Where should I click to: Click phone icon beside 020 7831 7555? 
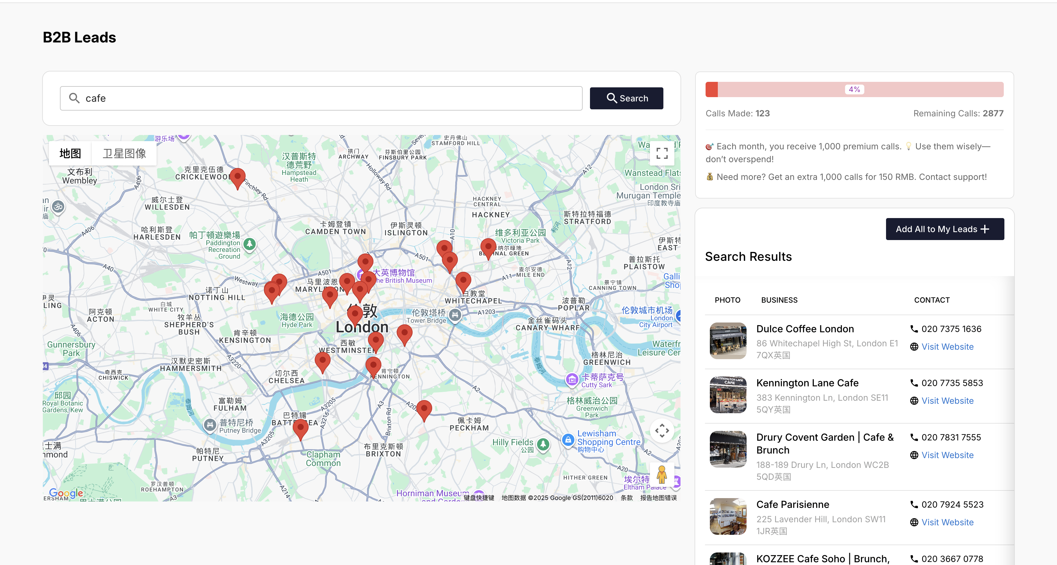914,437
